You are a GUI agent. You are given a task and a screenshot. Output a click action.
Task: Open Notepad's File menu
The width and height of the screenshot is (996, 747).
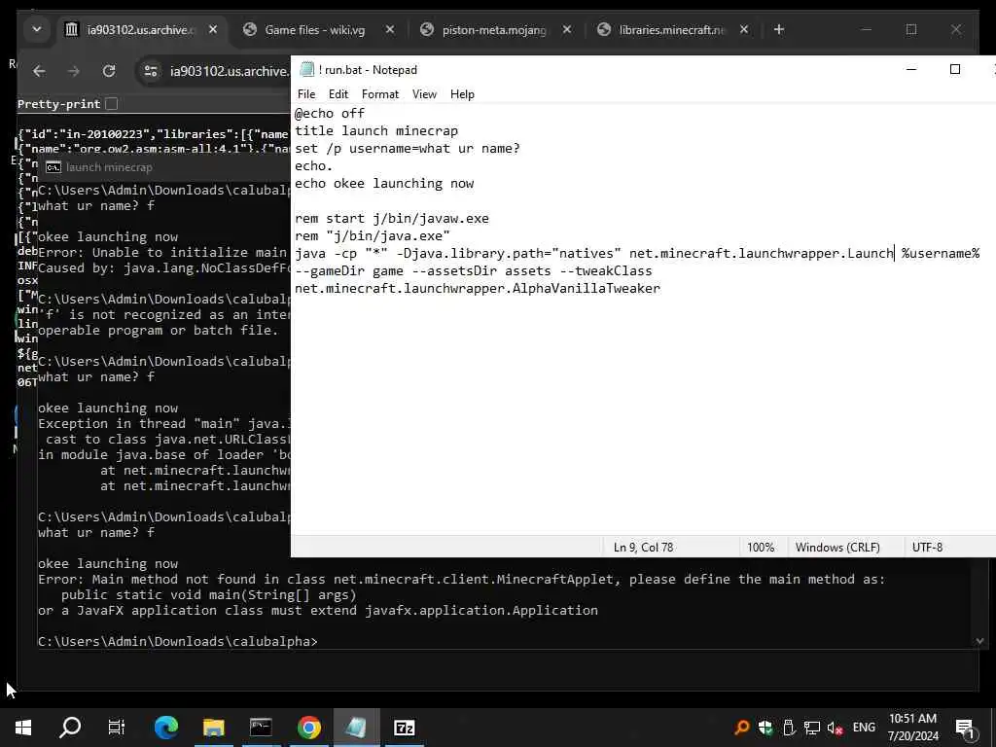[306, 94]
